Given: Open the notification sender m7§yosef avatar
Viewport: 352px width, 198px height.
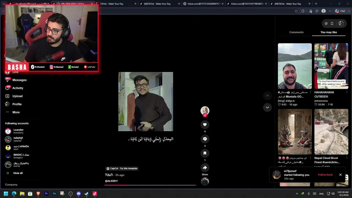Looking at the screenshot, I should point(277,175).
